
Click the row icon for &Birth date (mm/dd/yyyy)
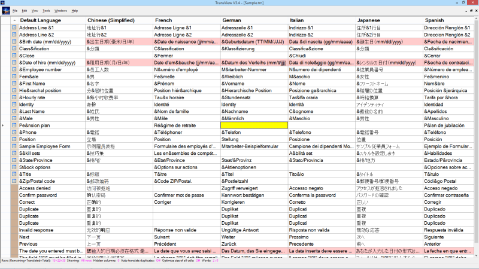tap(14, 41)
